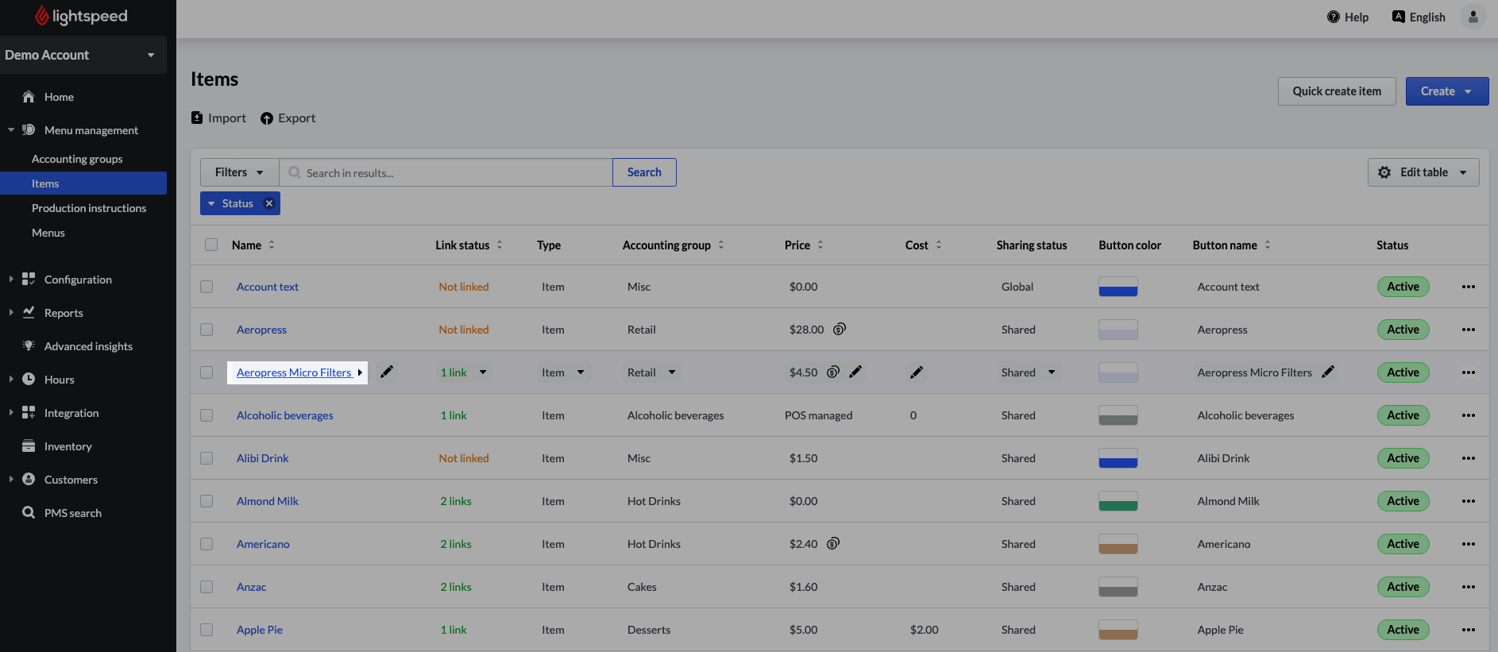Screen dimensions: 1498x652
Task: Toggle the select-all checkbox in table header
Action: click(211, 245)
